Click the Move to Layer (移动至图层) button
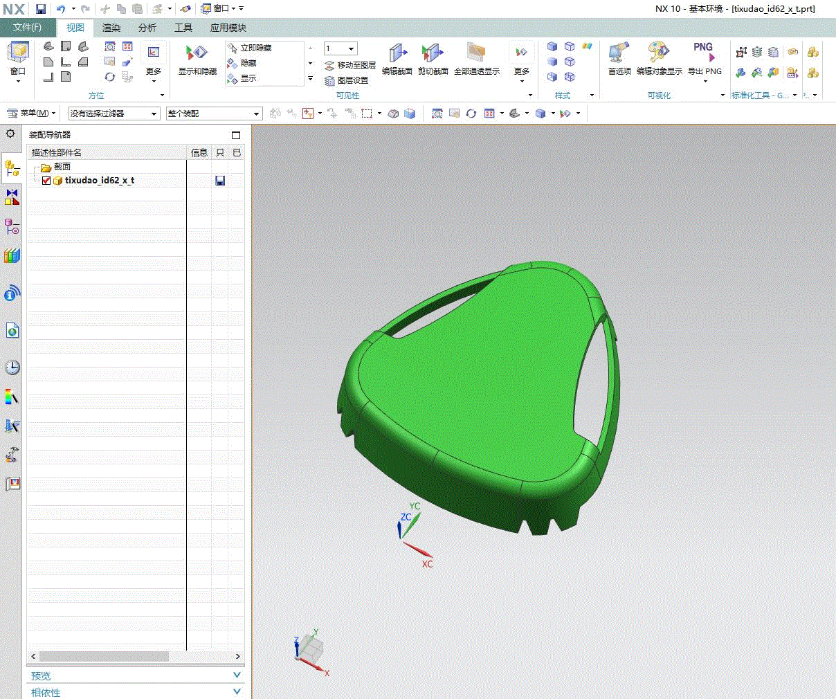The width and height of the screenshot is (836, 699). 350,65
